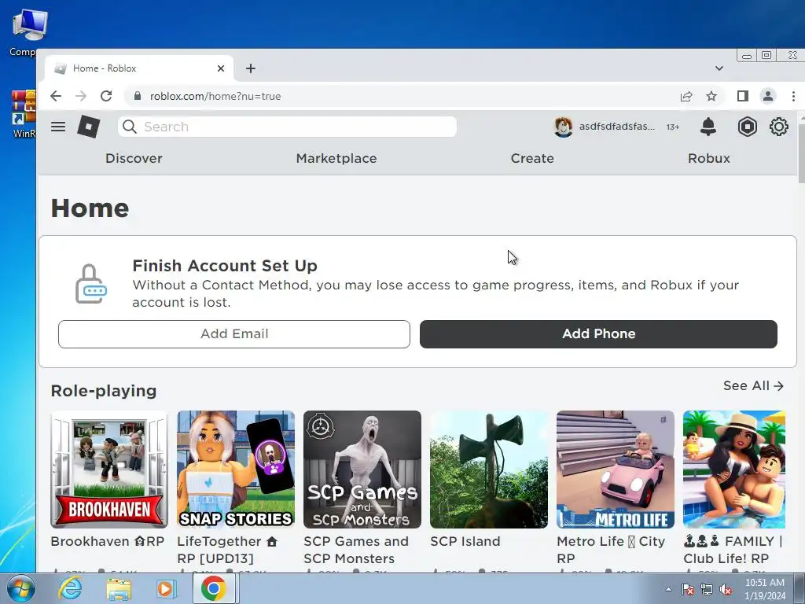Open a new Chrome tab
Image resolution: width=805 pixels, height=604 pixels.
pos(251,68)
